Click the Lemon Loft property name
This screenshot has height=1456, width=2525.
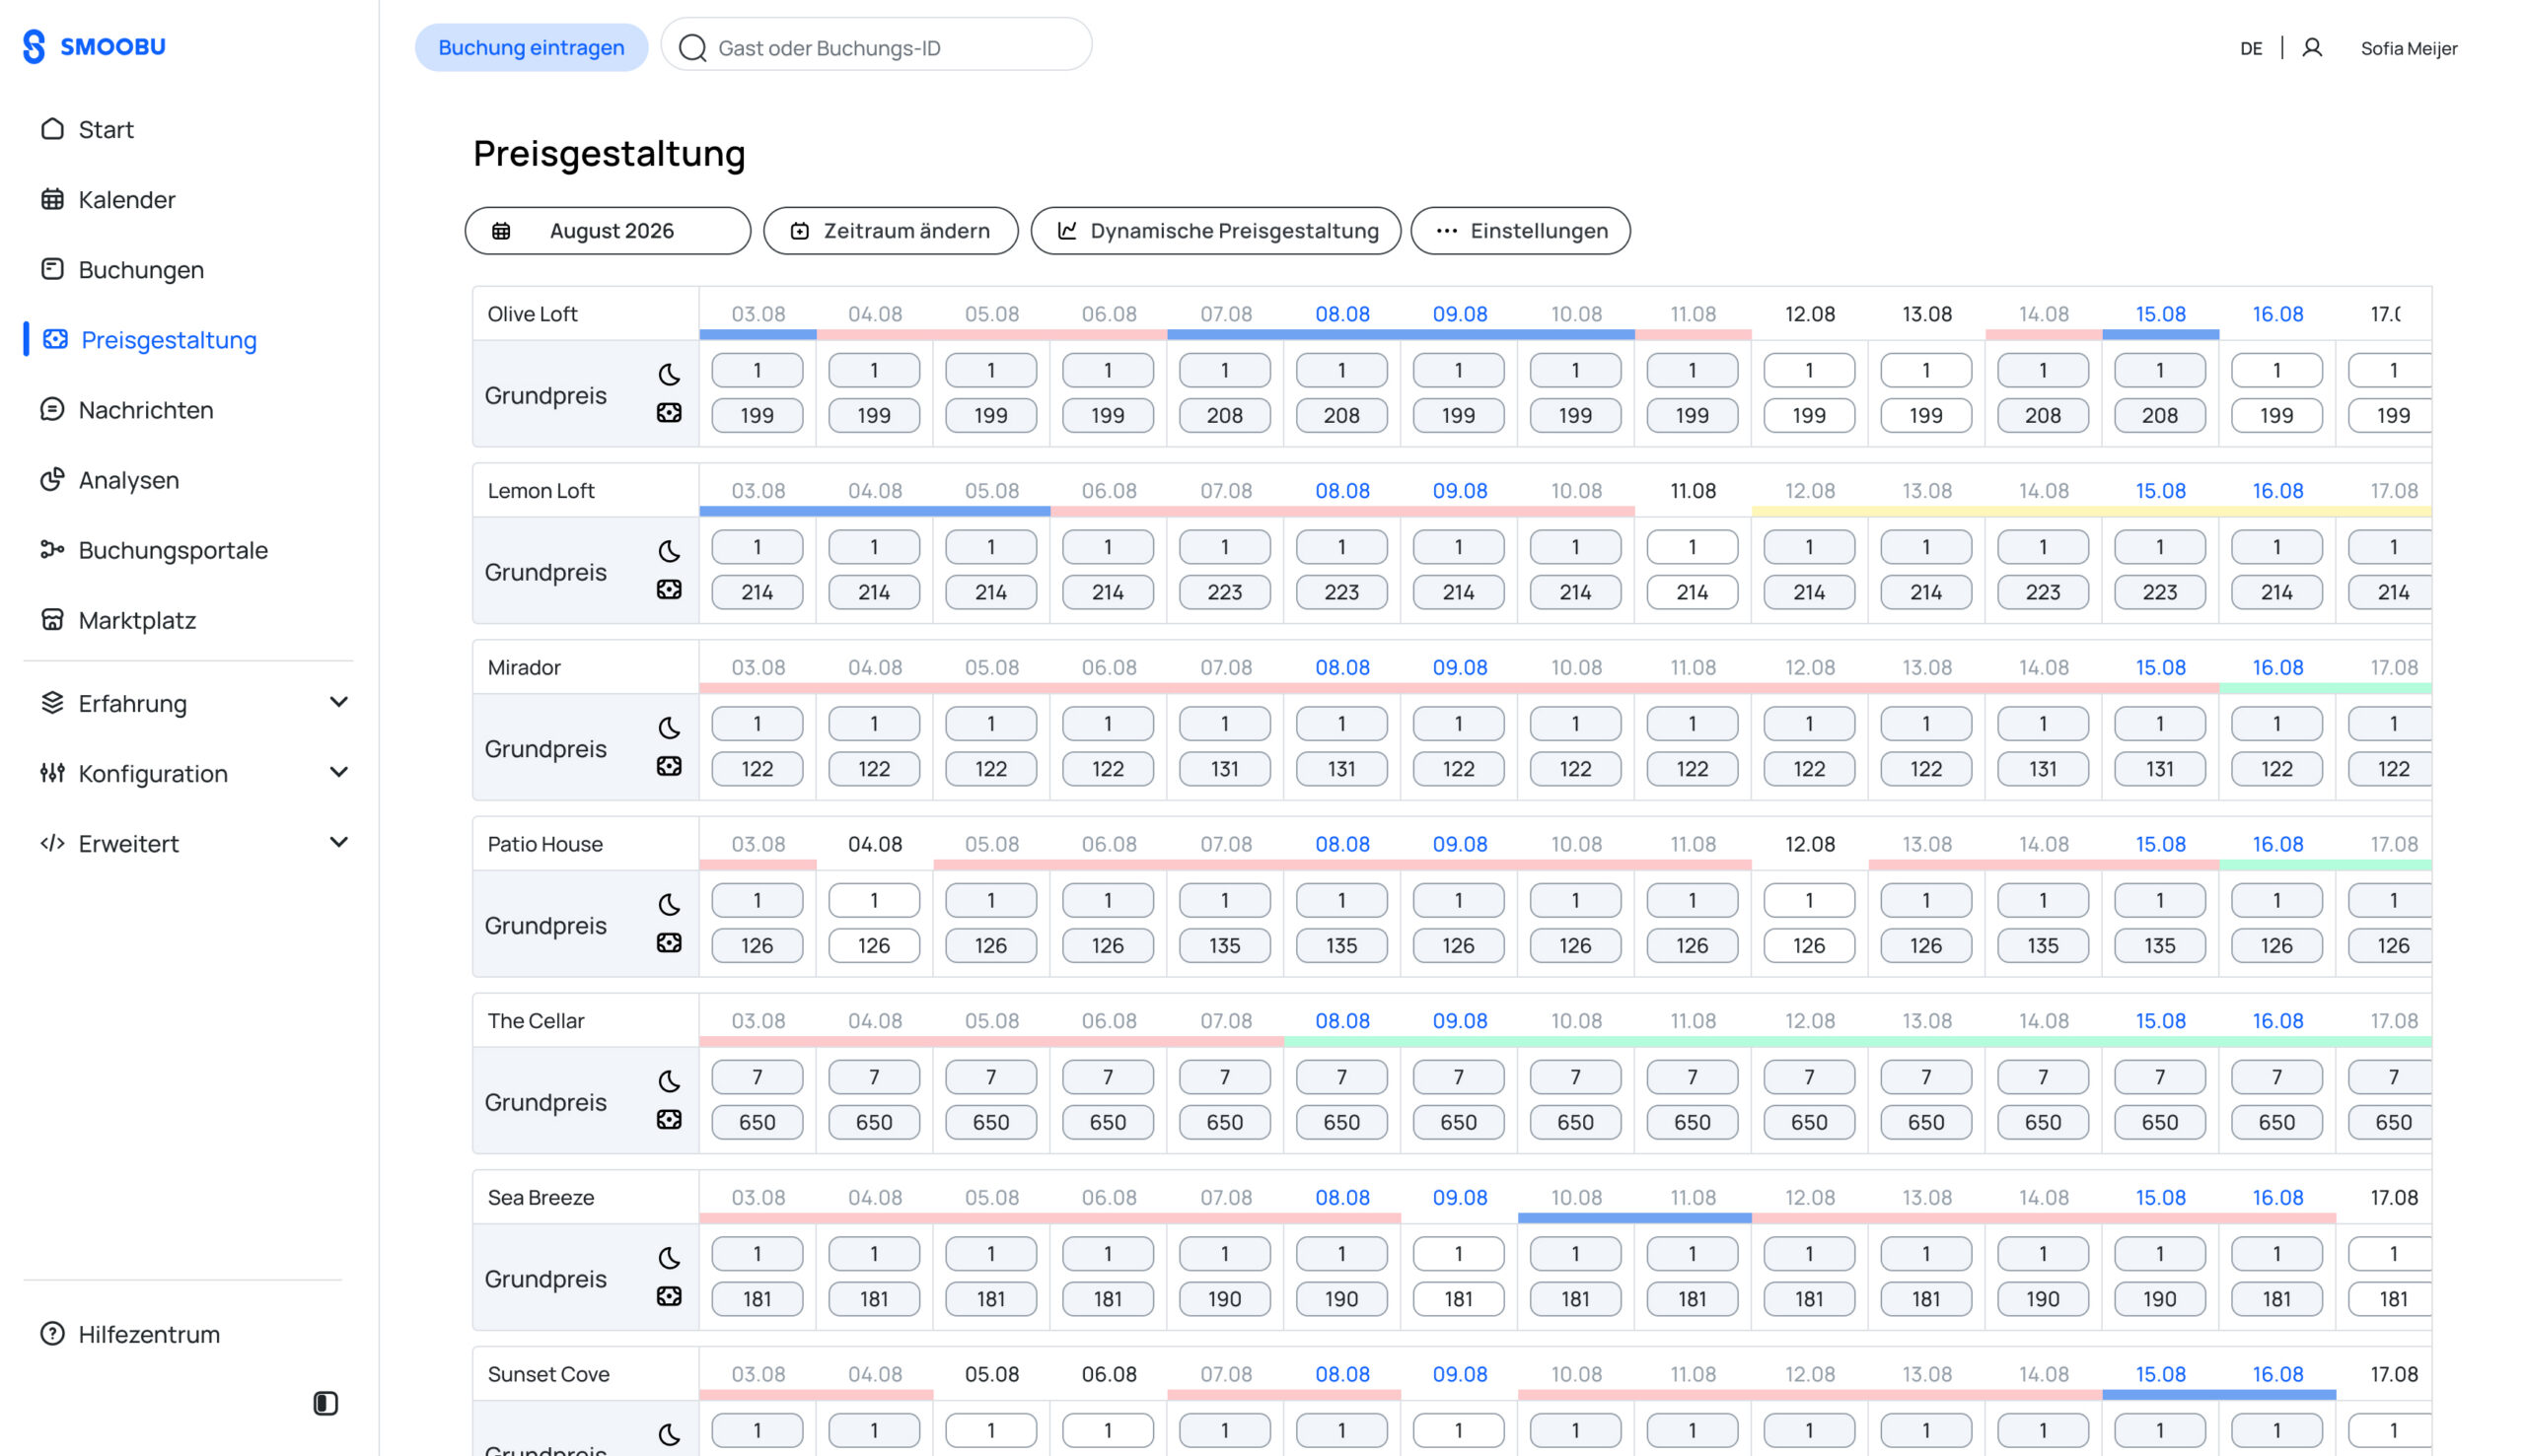coord(541,491)
